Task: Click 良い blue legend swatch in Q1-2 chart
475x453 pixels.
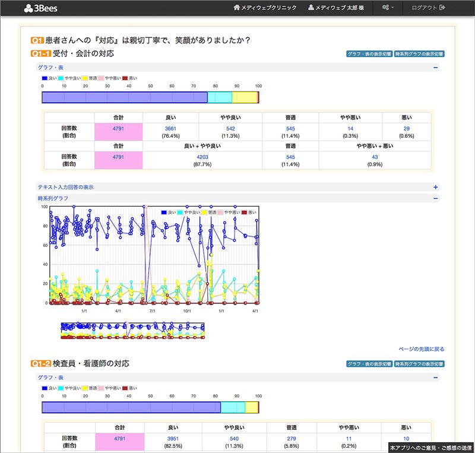Action: [45, 388]
